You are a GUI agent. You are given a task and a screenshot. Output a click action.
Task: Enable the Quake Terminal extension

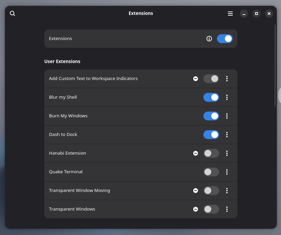[x=211, y=172]
